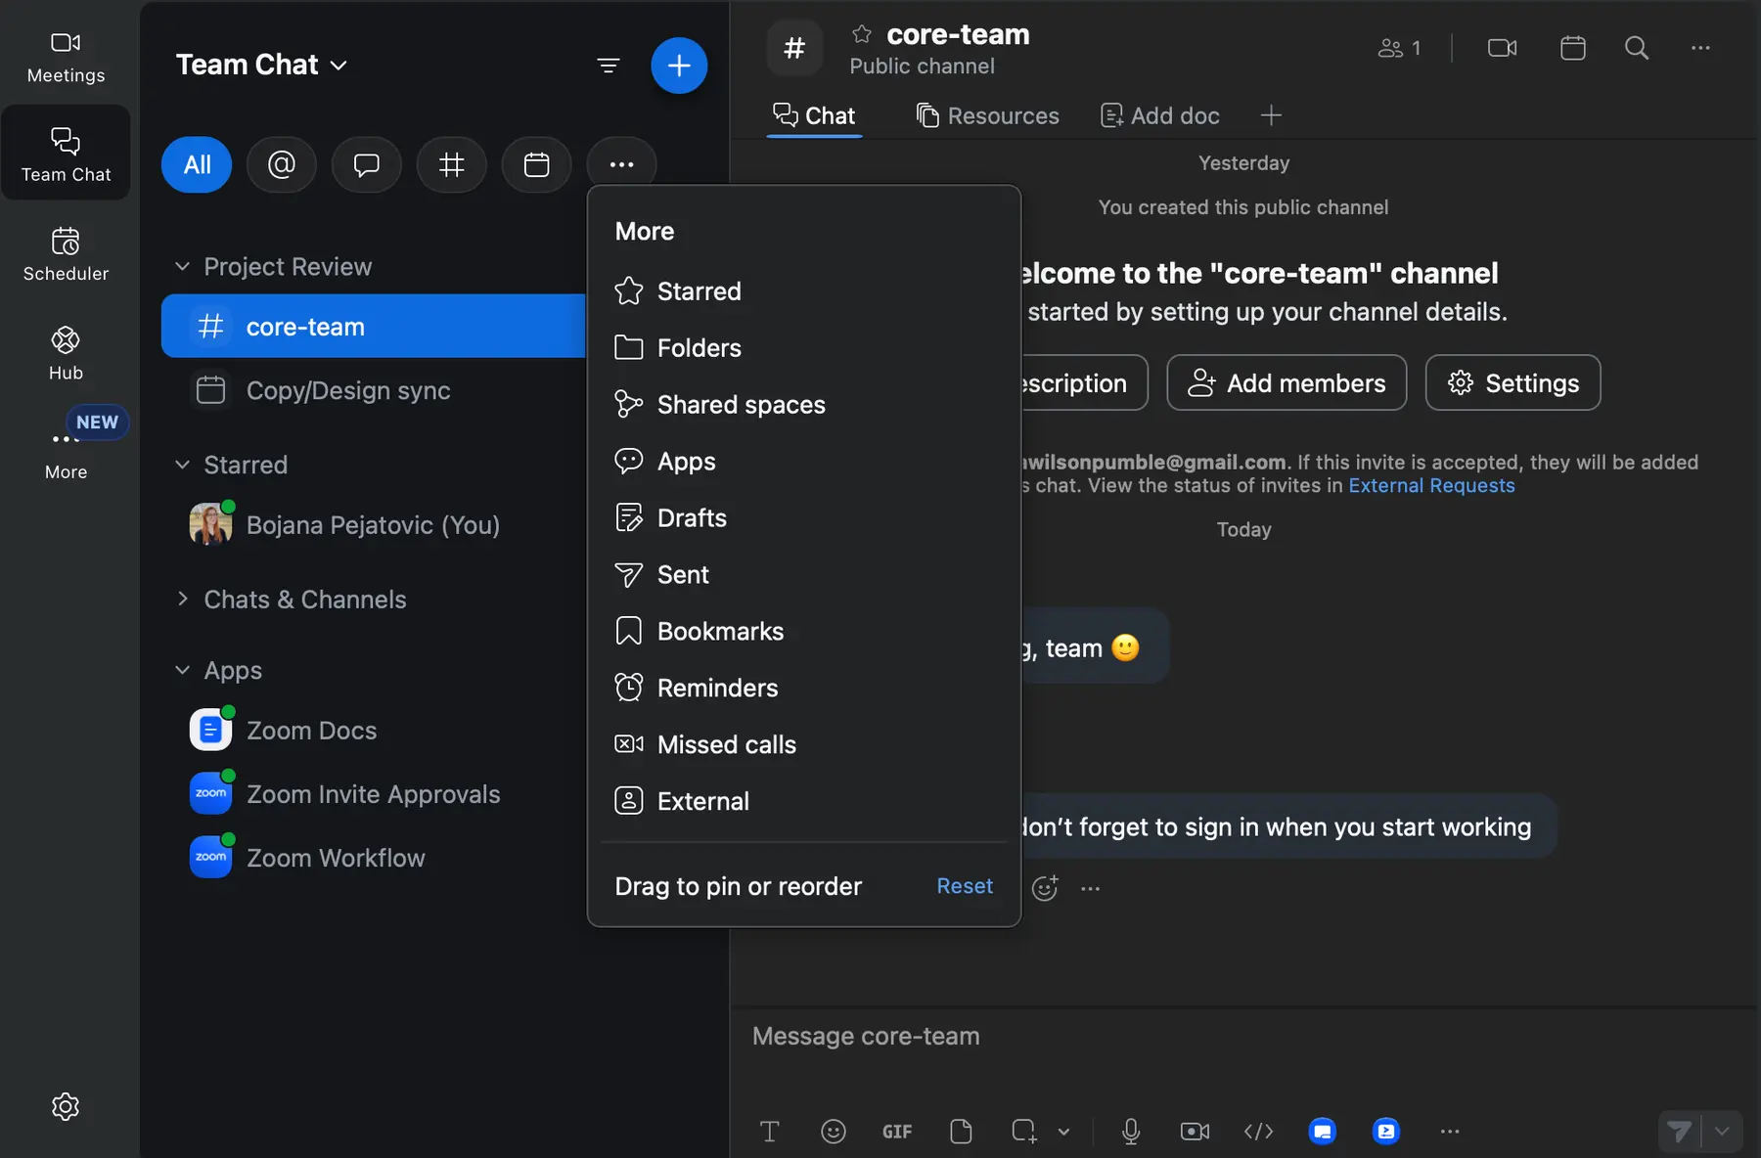Click the screenshot capture icon
Viewport: 1761px width, 1158px height.
tap(1024, 1132)
